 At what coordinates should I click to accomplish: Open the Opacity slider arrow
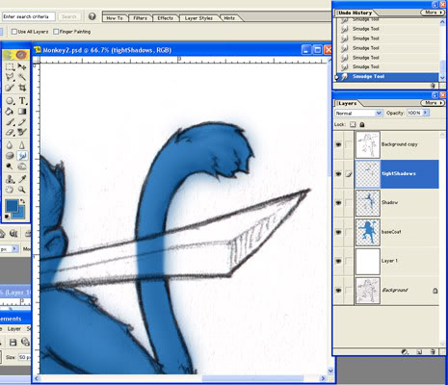pos(426,113)
